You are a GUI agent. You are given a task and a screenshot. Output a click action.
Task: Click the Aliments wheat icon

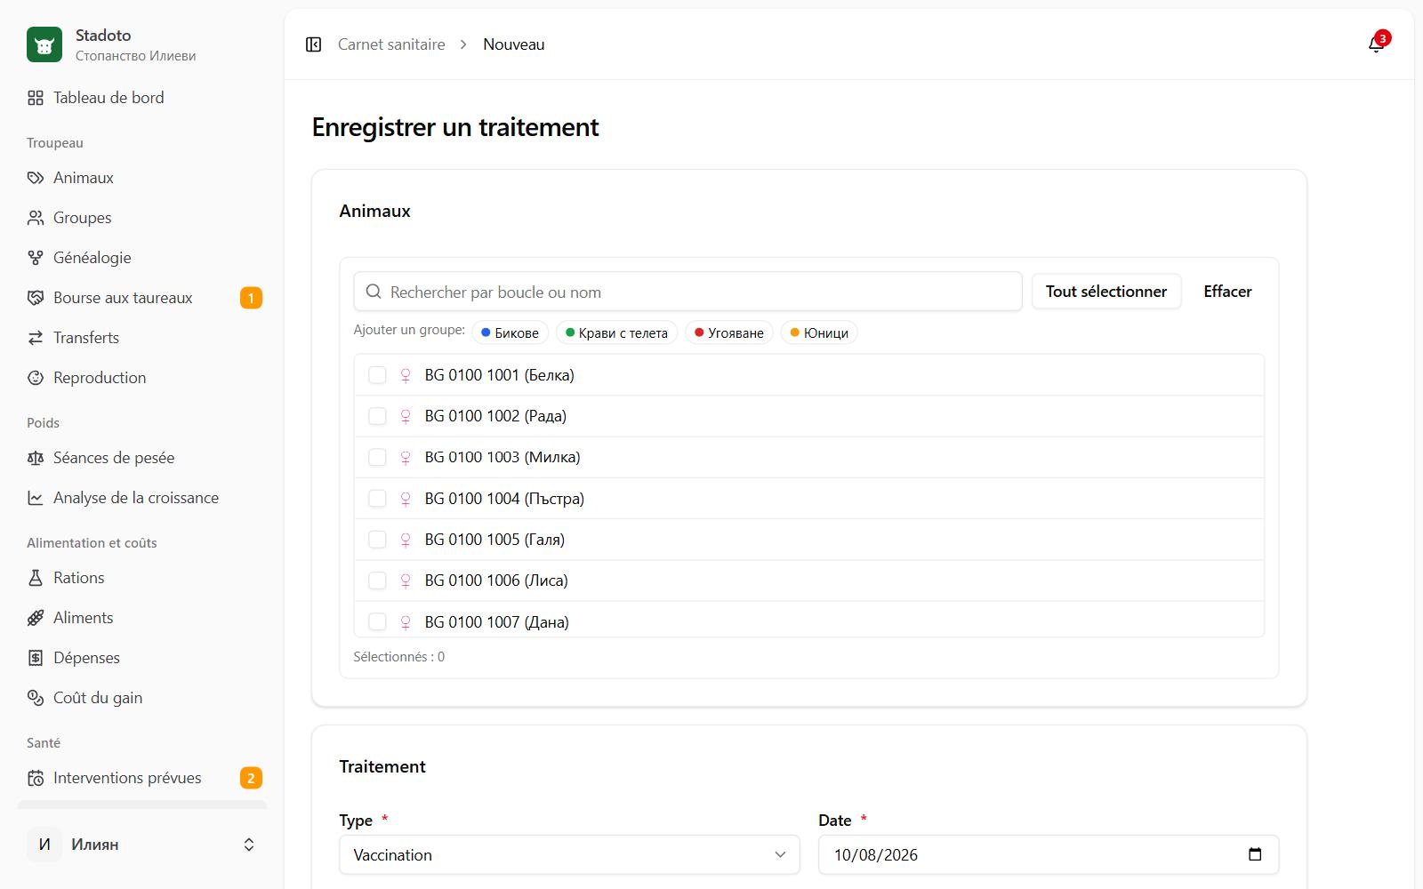click(x=36, y=618)
